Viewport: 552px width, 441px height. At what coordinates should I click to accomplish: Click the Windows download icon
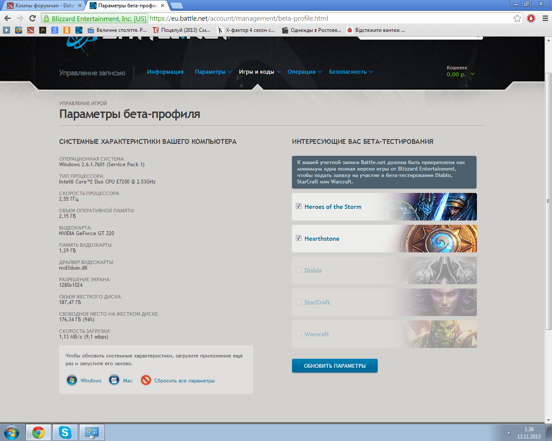coord(72,380)
